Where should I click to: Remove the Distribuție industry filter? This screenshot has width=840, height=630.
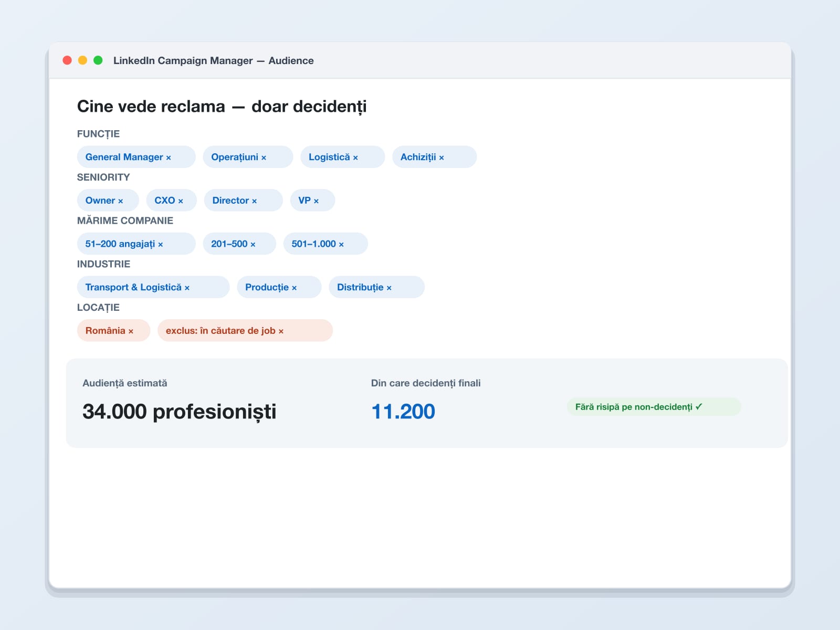(x=389, y=288)
